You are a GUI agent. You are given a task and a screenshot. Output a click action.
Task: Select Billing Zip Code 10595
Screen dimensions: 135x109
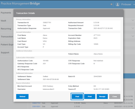click(96, 44)
